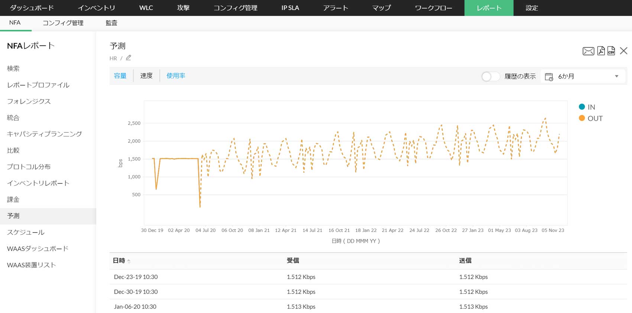Open the 使用率 tab

(176, 75)
